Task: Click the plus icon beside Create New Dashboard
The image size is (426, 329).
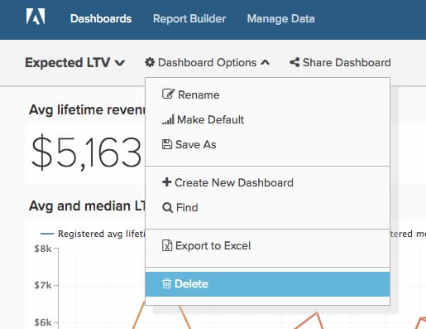Action: click(x=167, y=182)
